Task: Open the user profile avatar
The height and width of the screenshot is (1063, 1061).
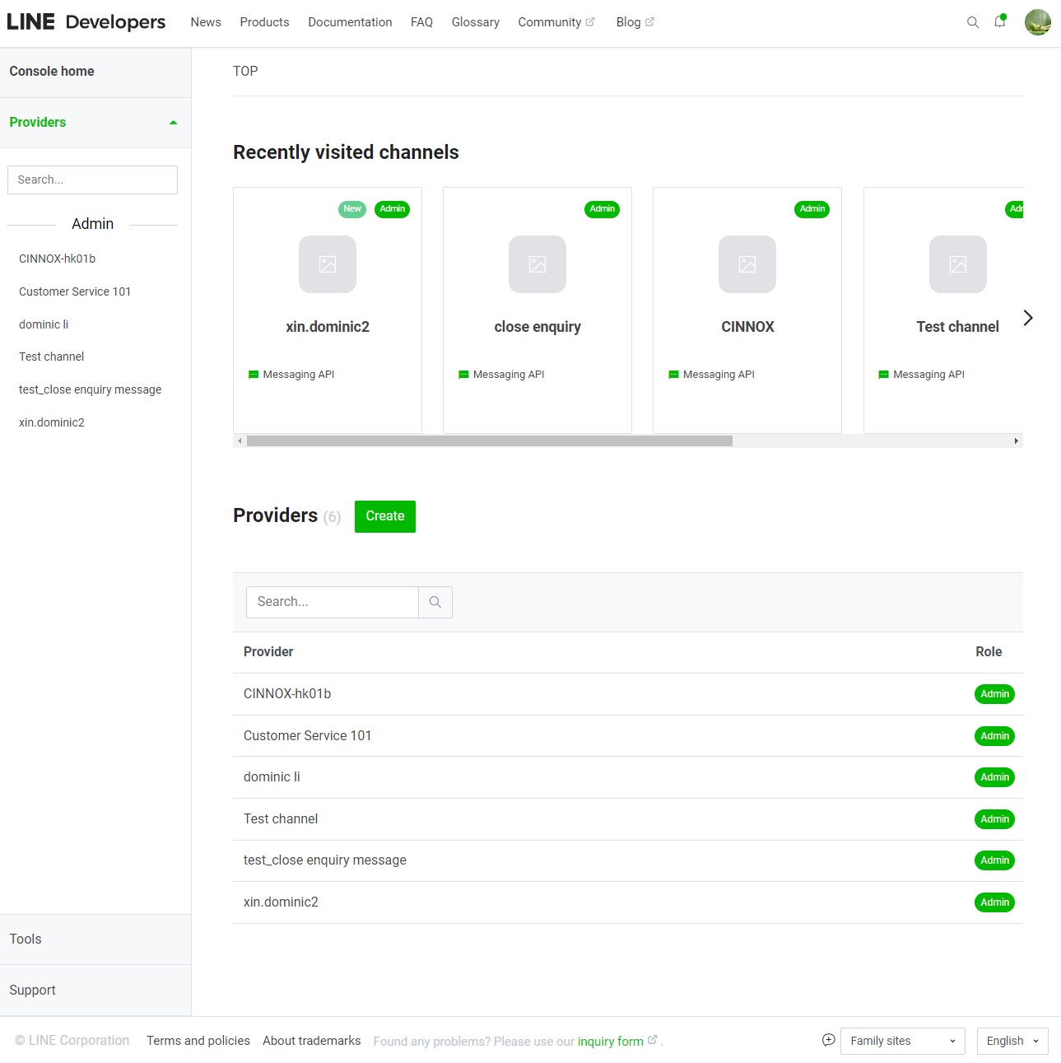Action: [1037, 22]
